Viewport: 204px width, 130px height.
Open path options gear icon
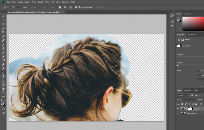(x=76, y=7)
